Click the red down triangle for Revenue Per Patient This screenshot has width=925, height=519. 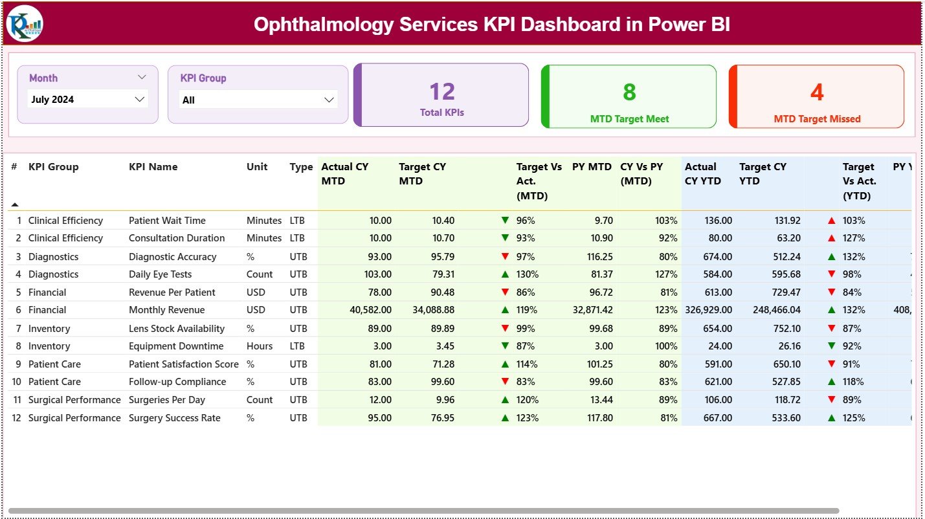pos(506,292)
